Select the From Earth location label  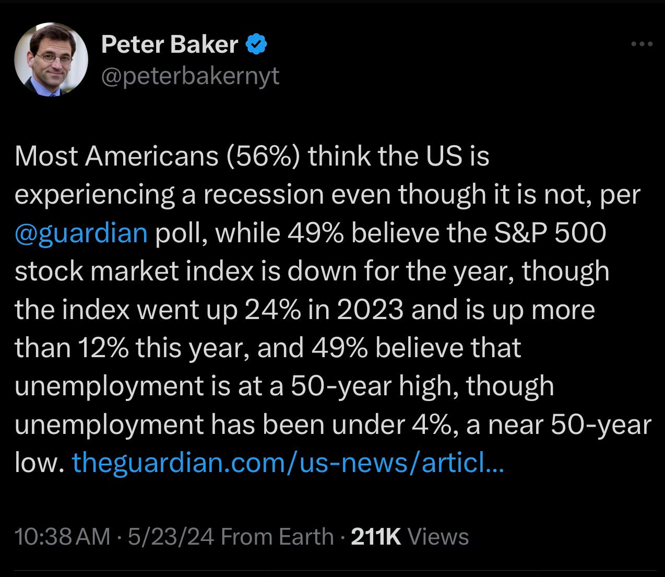[277, 537]
